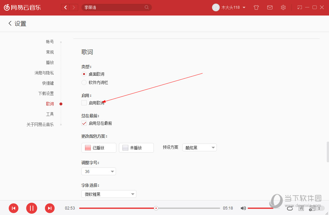Click the volume speaker icon
The width and height of the screenshot is (329, 215).
click(243, 208)
